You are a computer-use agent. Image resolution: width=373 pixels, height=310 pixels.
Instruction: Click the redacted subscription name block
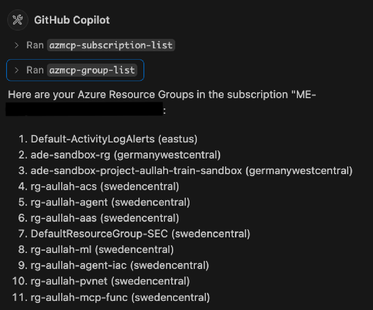pyautogui.click(x=84, y=109)
